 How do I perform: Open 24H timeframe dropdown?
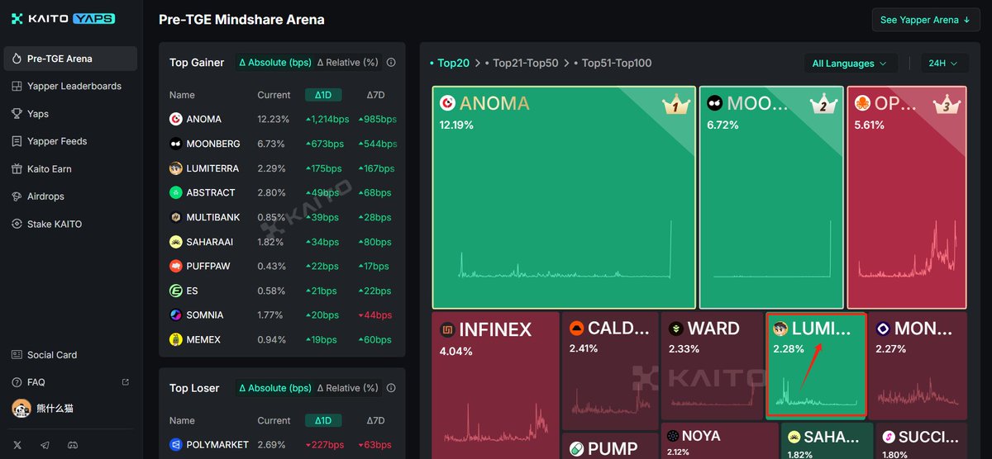point(944,64)
